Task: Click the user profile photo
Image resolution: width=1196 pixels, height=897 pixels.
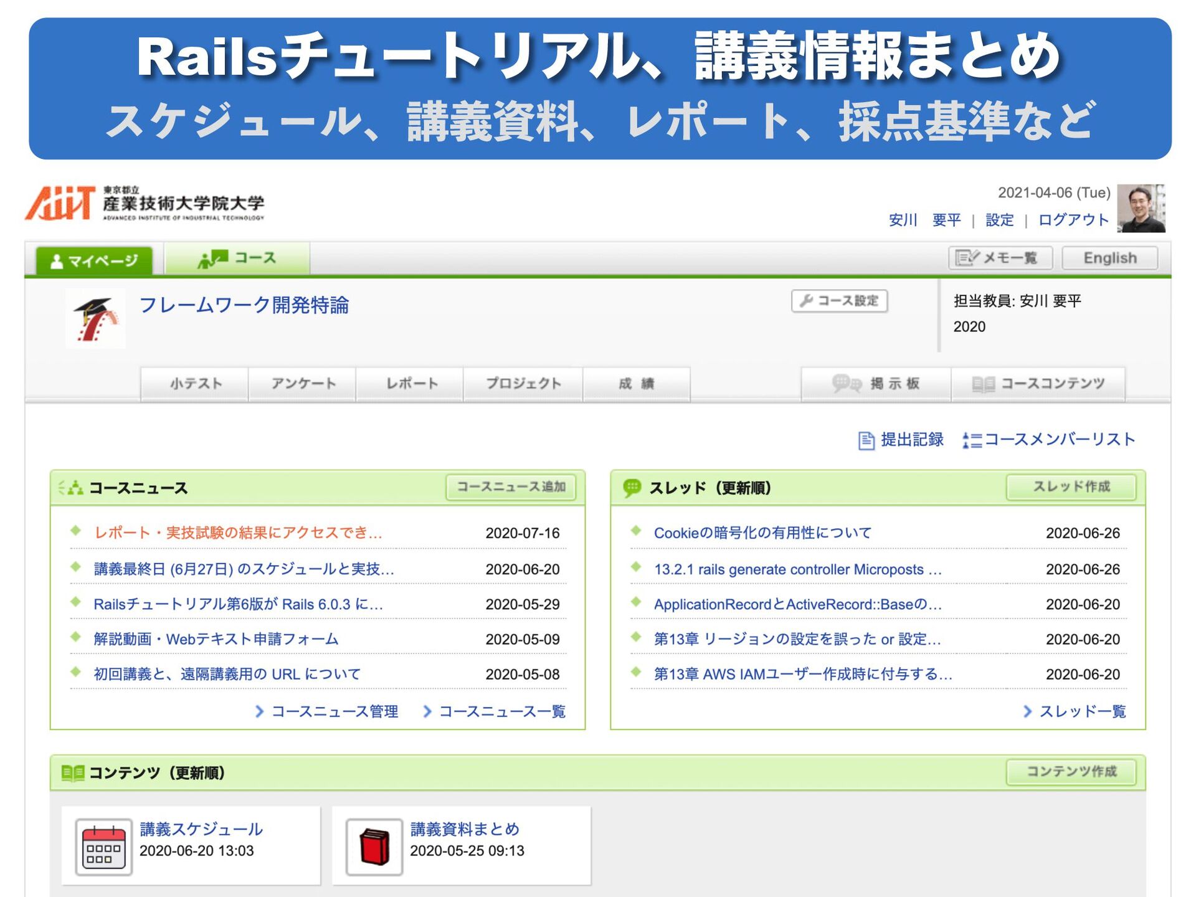Action: point(1140,208)
